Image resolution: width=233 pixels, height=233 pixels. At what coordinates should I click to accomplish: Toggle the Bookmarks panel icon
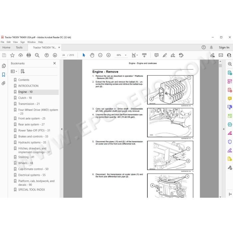pos(4,75)
